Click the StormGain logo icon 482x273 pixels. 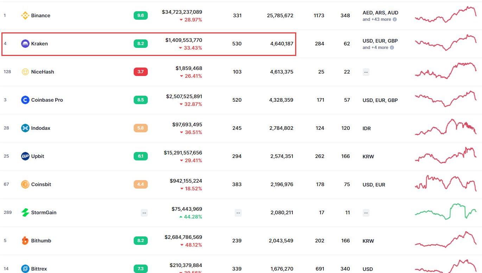[25, 212]
